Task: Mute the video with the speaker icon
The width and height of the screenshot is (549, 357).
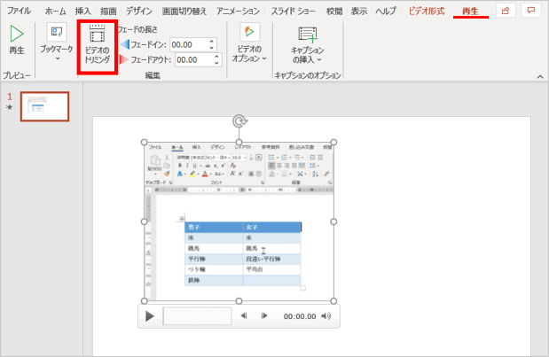Action: coord(325,315)
